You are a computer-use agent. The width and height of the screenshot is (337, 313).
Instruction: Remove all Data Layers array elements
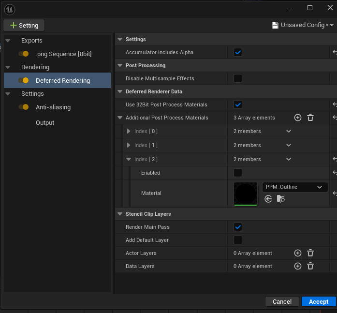click(310, 266)
